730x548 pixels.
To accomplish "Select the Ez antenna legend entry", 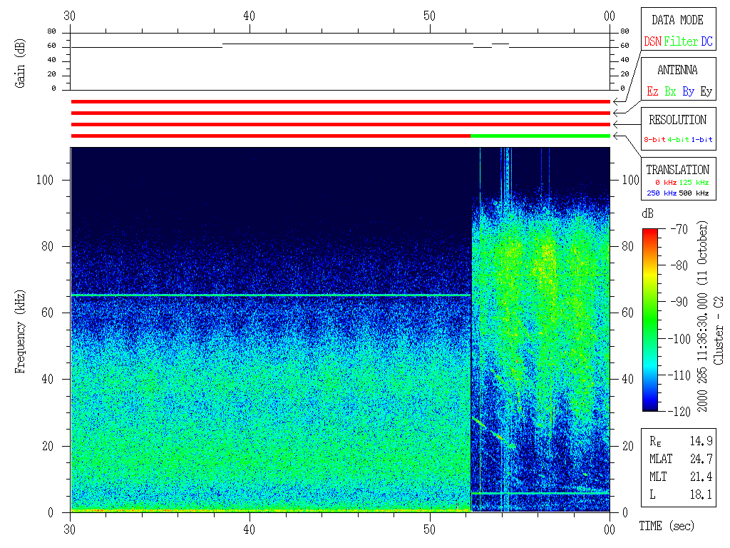I will pos(652,92).
